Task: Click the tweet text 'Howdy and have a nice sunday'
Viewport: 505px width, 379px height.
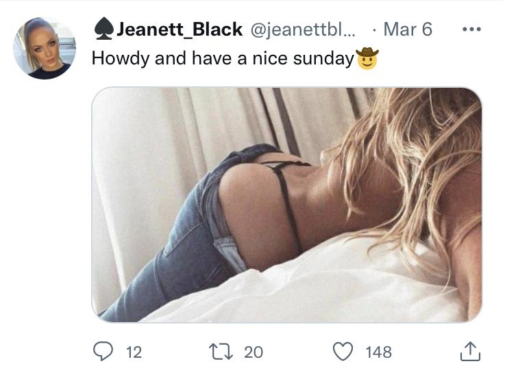Action: click(x=223, y=59)
